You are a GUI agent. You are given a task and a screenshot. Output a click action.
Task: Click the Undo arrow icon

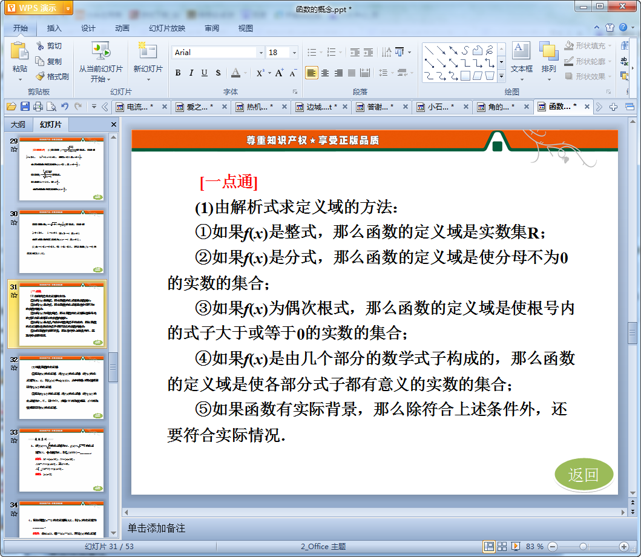pyautogui.click(x=65, y=107)
